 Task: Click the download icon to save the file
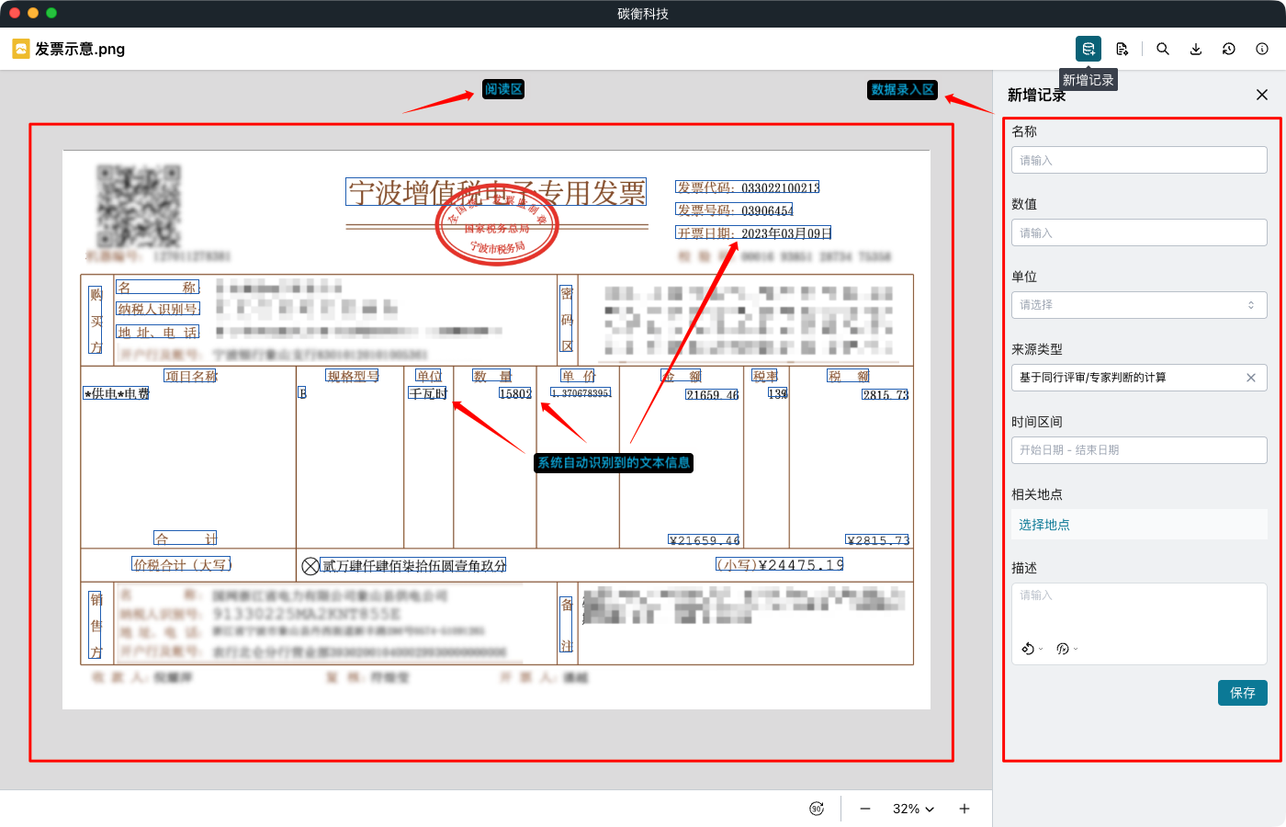pos(1196,49)
